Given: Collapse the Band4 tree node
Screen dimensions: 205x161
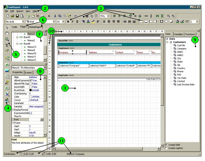Looking at the screenshot, I should [17, 44].
